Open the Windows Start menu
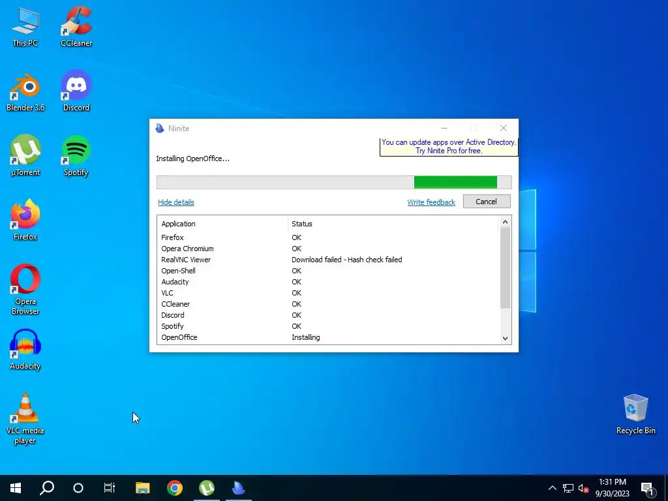Image resolution: width=668 pixels, height=501 pixels. [x=16, y=488]
